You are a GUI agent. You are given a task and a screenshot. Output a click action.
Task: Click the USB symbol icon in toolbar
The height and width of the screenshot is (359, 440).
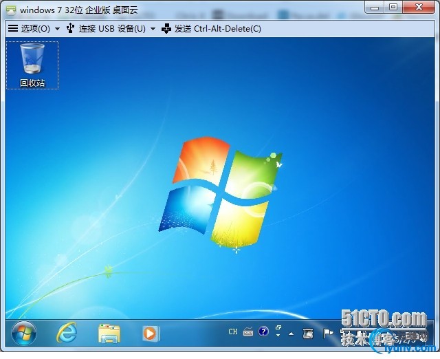pyautogui.click(x=70, y=28)
